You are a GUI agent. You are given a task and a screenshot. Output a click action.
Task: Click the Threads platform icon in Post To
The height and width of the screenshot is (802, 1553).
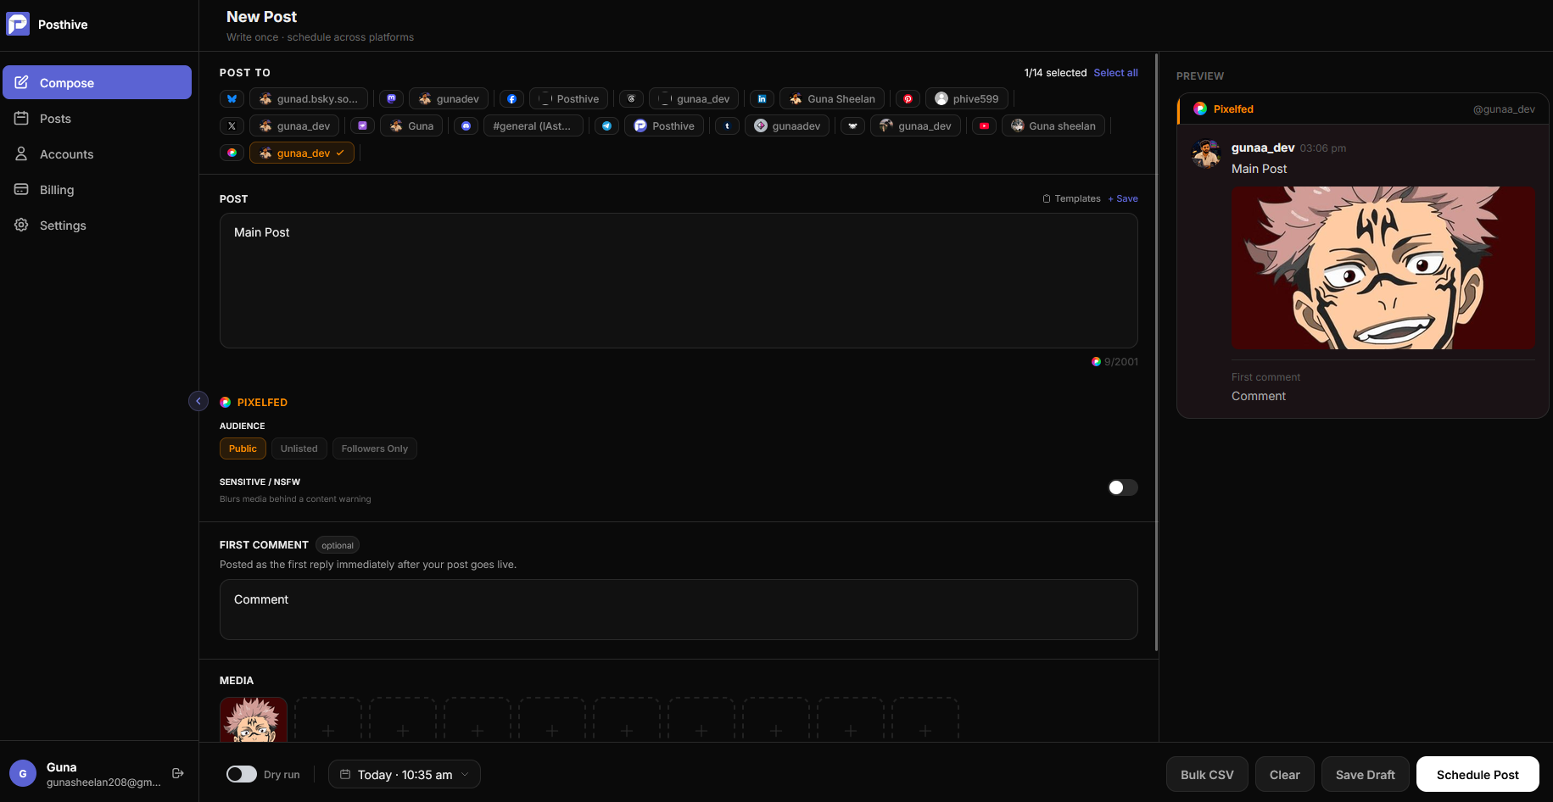[631, 99]
